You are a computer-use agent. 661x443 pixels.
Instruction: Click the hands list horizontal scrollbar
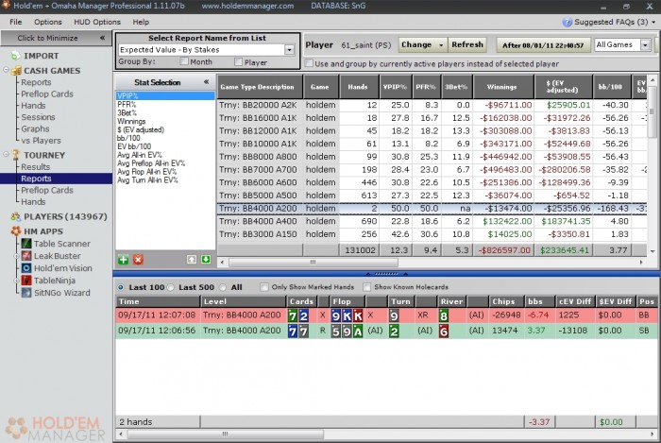click(x=225, y=434)
